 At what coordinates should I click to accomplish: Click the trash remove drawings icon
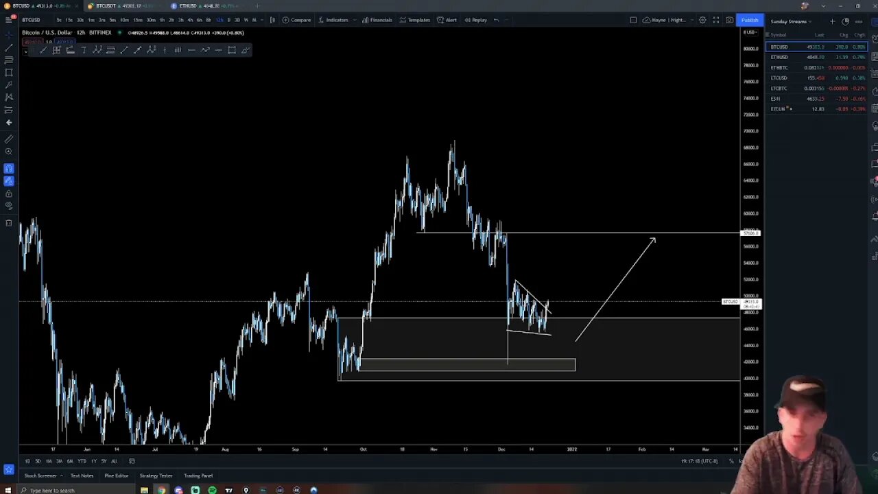pos(9,223)
